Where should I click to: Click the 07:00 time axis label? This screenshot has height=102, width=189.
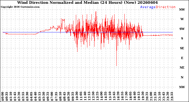[52, 97]
